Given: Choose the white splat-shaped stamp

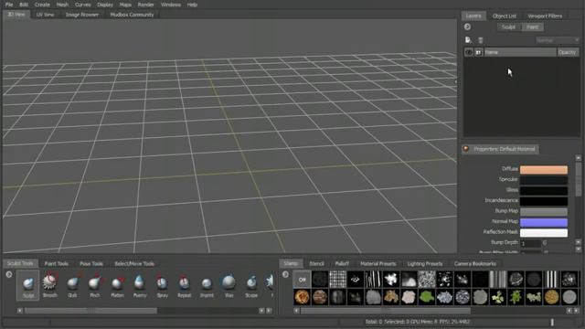Looking at the screenshot, I should tap(390, 279).
